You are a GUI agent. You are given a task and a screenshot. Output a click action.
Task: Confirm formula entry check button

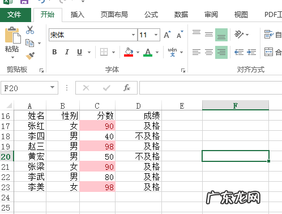tap(106, 88)
